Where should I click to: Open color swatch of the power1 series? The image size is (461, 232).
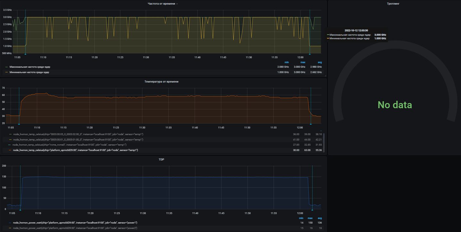pyautogui.click(x=10, y=223)
